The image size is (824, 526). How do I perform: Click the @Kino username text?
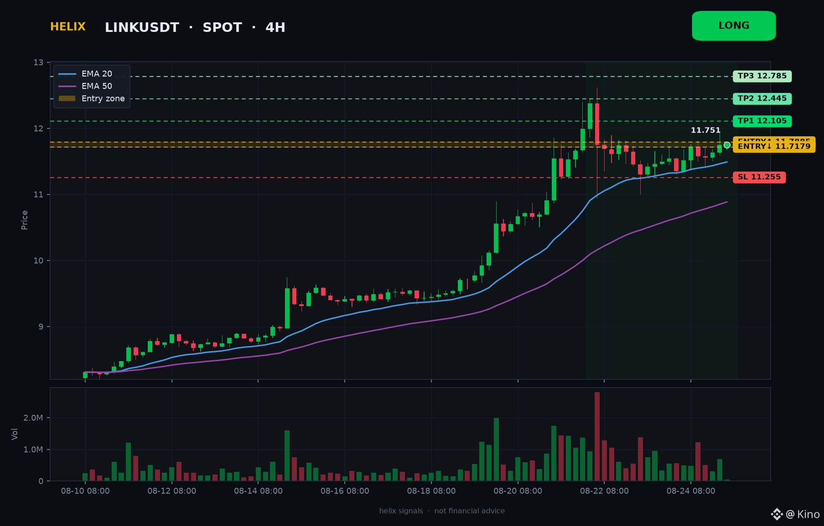803,514
